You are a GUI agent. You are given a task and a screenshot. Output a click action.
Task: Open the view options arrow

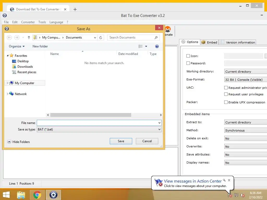pos(146,46)
